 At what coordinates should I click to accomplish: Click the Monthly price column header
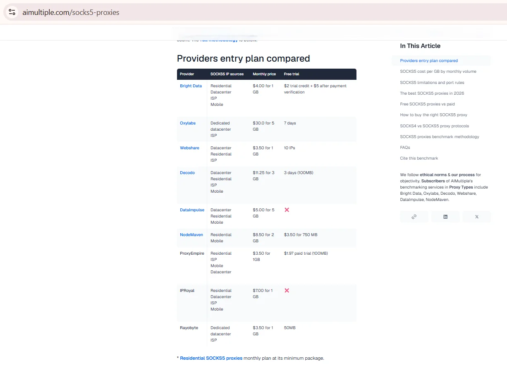point(264,74)
